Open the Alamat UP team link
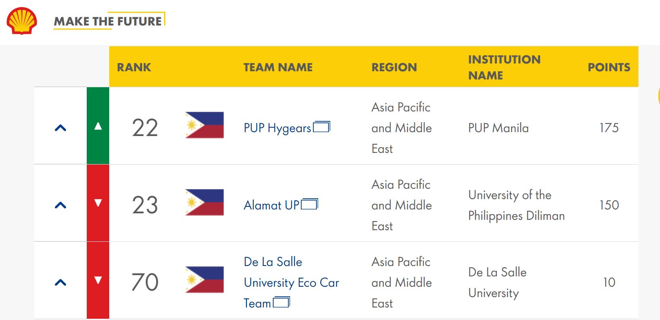Viewport: 660px width, 320px height. (272, 205)
